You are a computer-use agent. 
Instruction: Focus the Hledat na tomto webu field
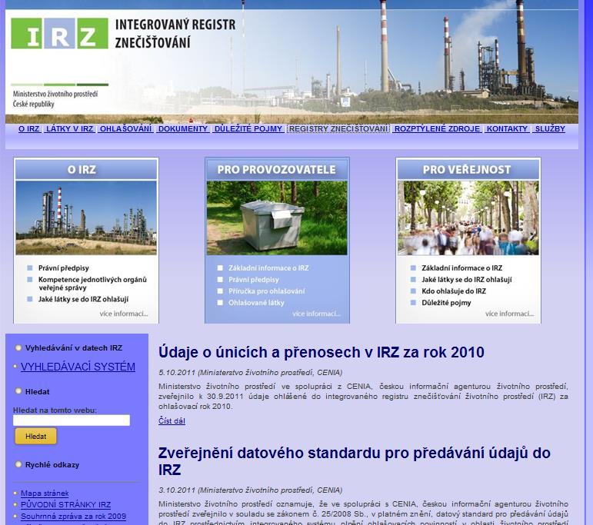coord(72,420)
